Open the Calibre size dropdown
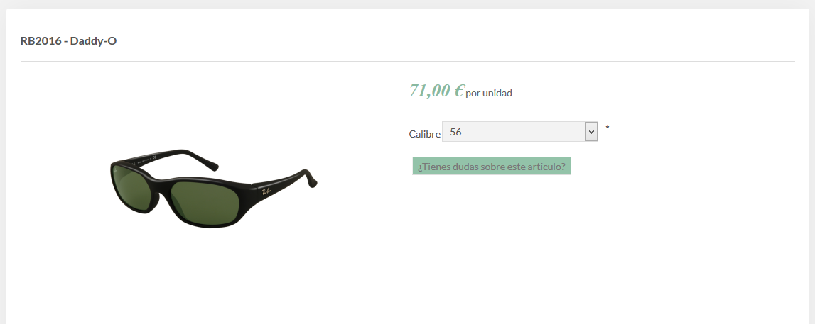This screenshot has width=815, height=324. point(520,132)
